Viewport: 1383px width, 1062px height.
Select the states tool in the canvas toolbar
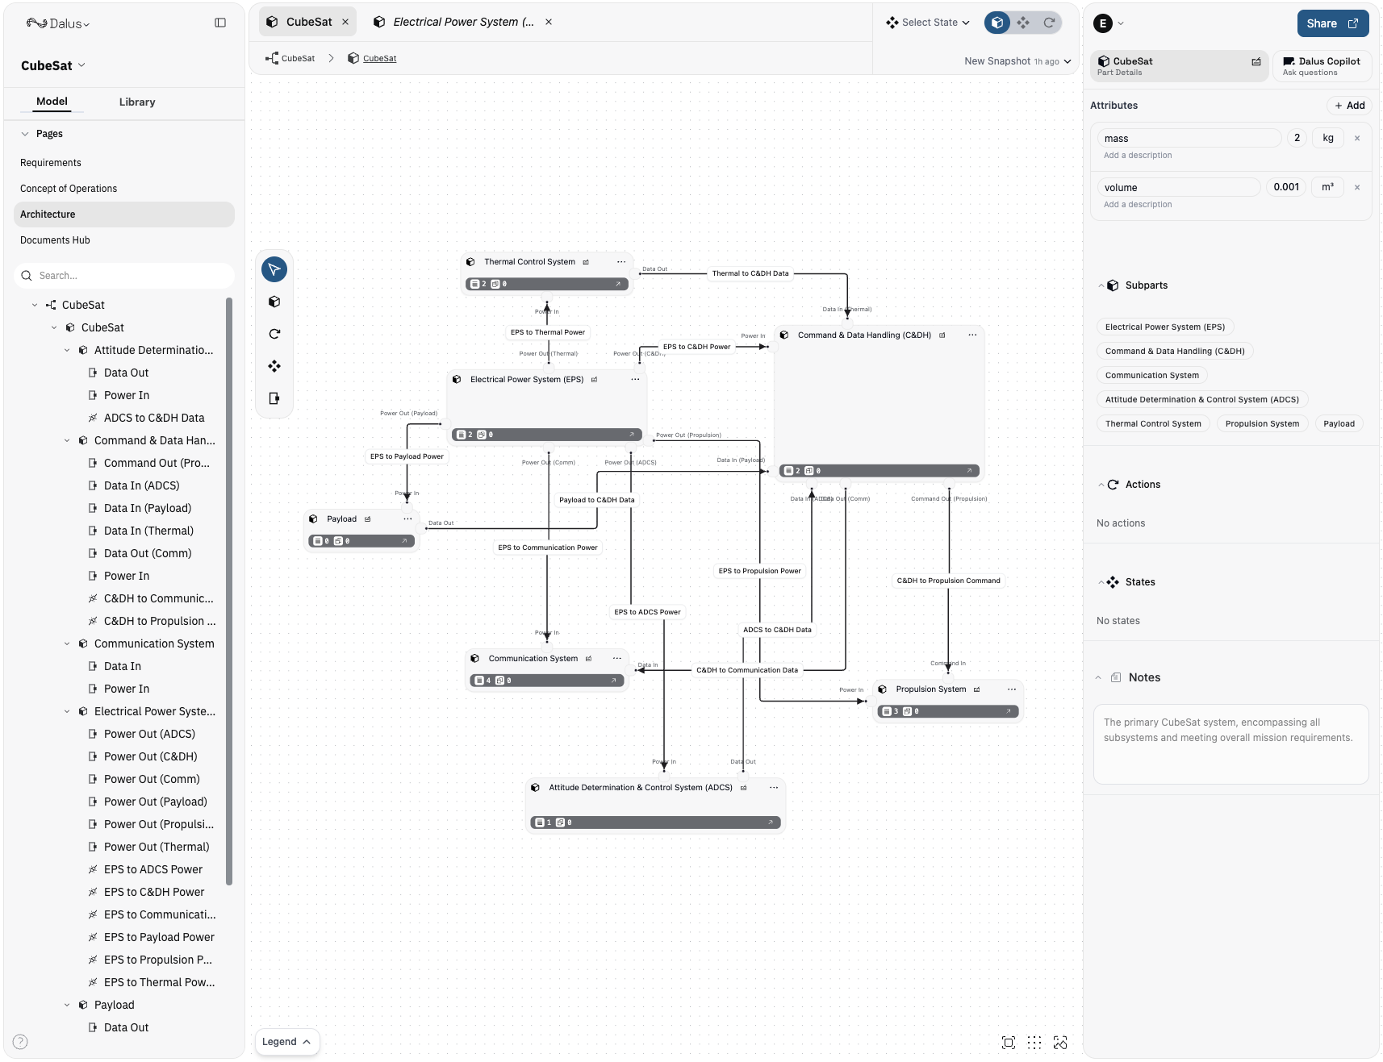coord(274,366)
